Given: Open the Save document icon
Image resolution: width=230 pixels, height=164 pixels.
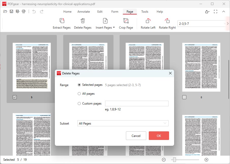Looking at the screenshot, I should 11,11.
